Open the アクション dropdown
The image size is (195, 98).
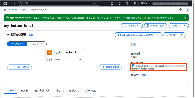(x=179, y=26)
